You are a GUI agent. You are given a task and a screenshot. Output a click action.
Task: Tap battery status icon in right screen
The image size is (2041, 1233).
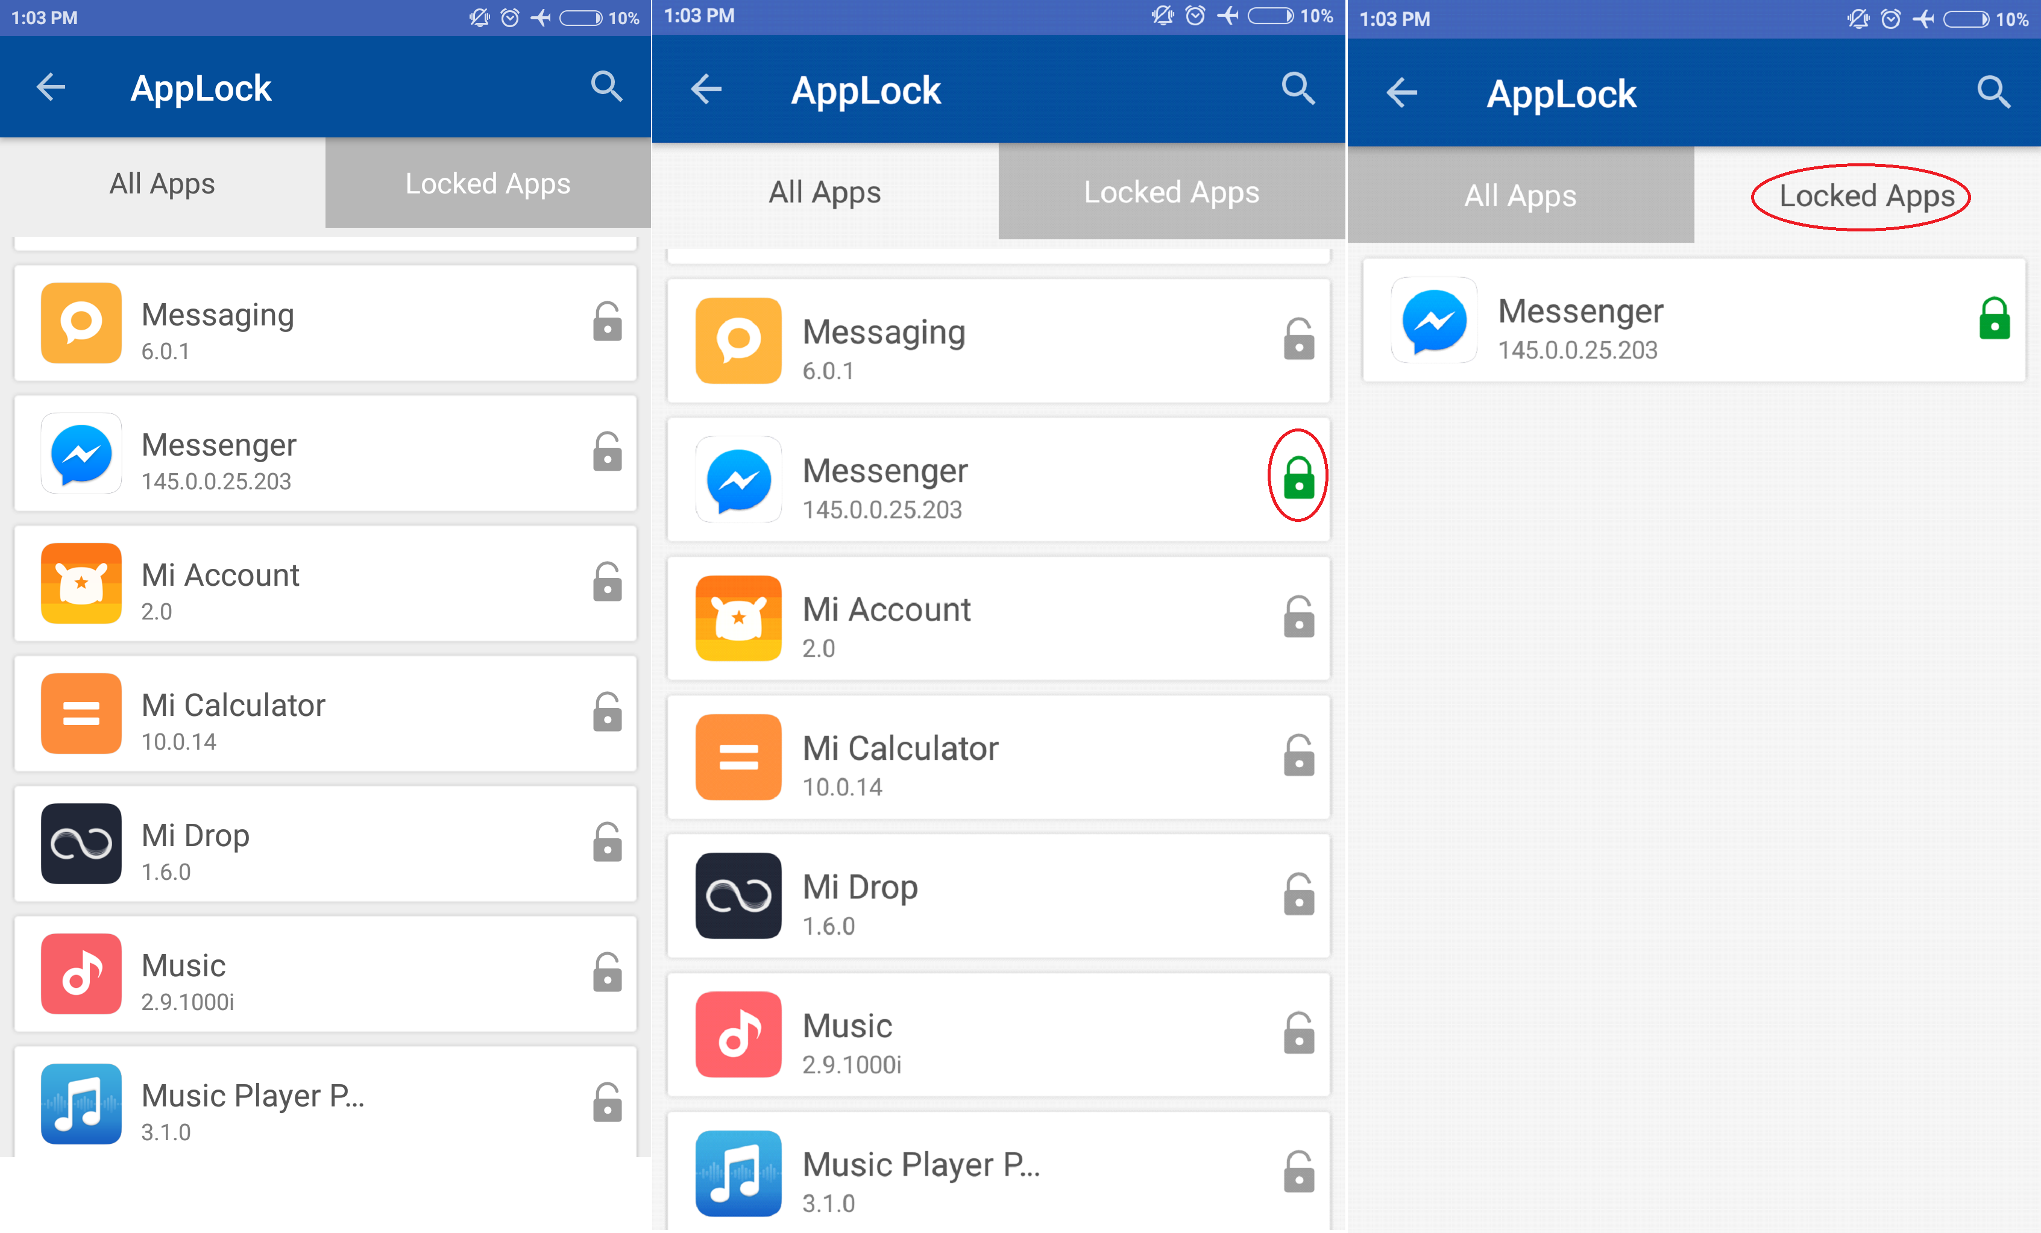(x=1966, y=19)
